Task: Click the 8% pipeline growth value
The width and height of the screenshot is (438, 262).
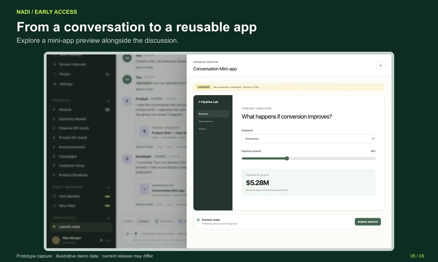Action: [373, 151]
